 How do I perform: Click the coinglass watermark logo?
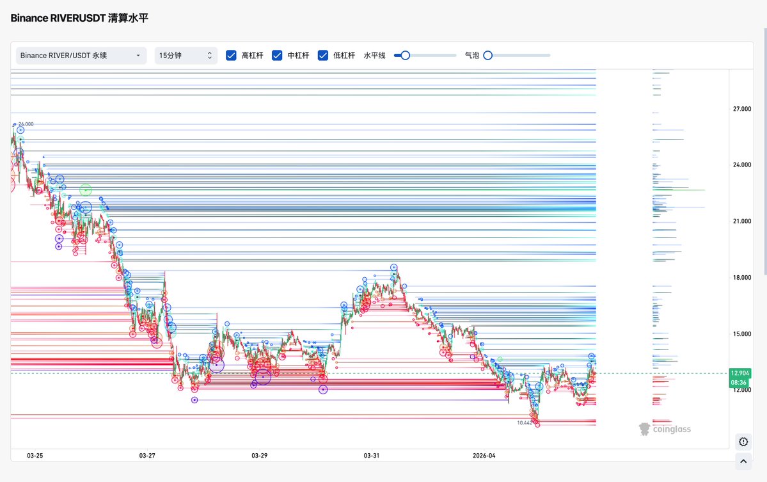pos(665,429)
